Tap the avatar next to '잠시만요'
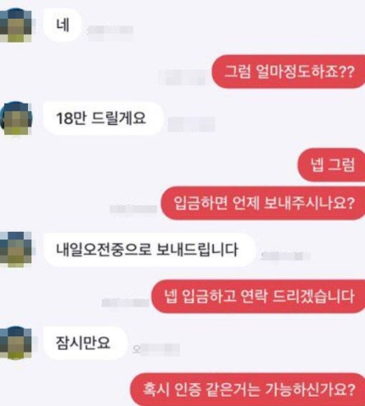Screen dimensions: 365x406 click(x=15, y=342)
